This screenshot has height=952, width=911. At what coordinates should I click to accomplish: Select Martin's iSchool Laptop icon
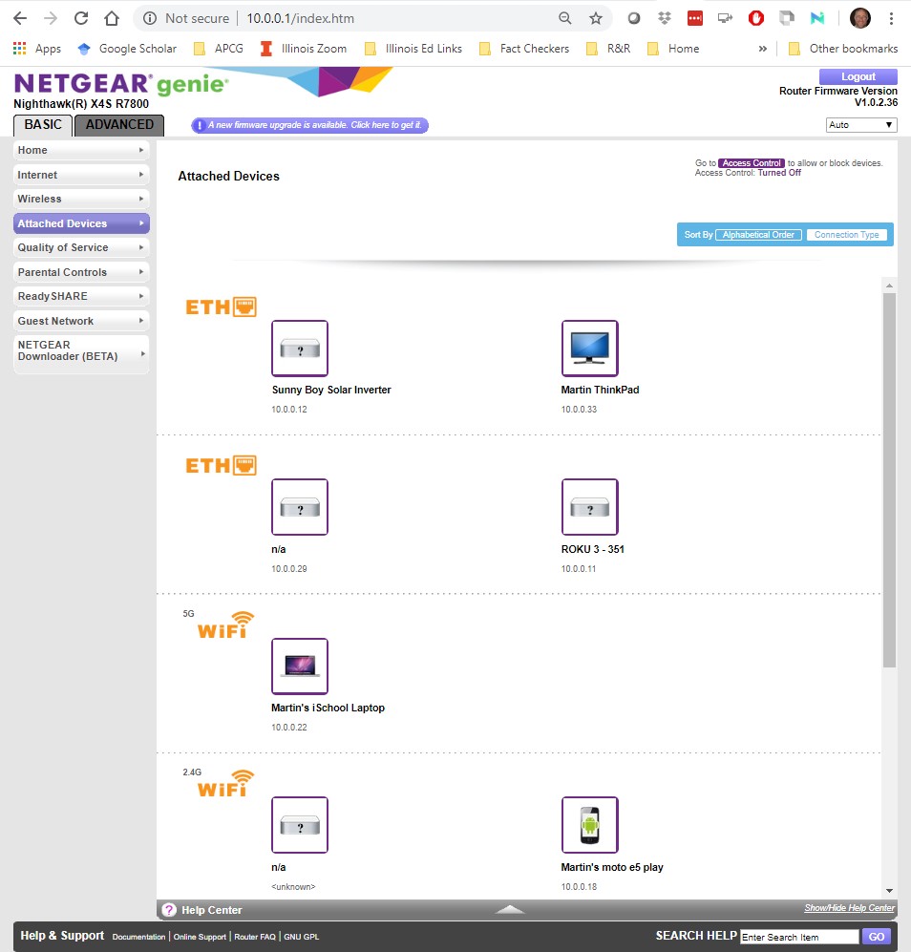(x=300, y=666)
